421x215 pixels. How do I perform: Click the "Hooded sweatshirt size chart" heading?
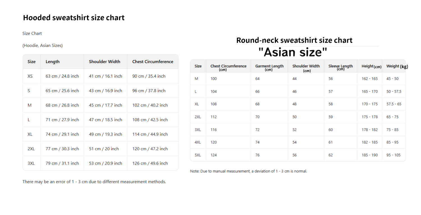pyautogui.click(x=74, y=18)
